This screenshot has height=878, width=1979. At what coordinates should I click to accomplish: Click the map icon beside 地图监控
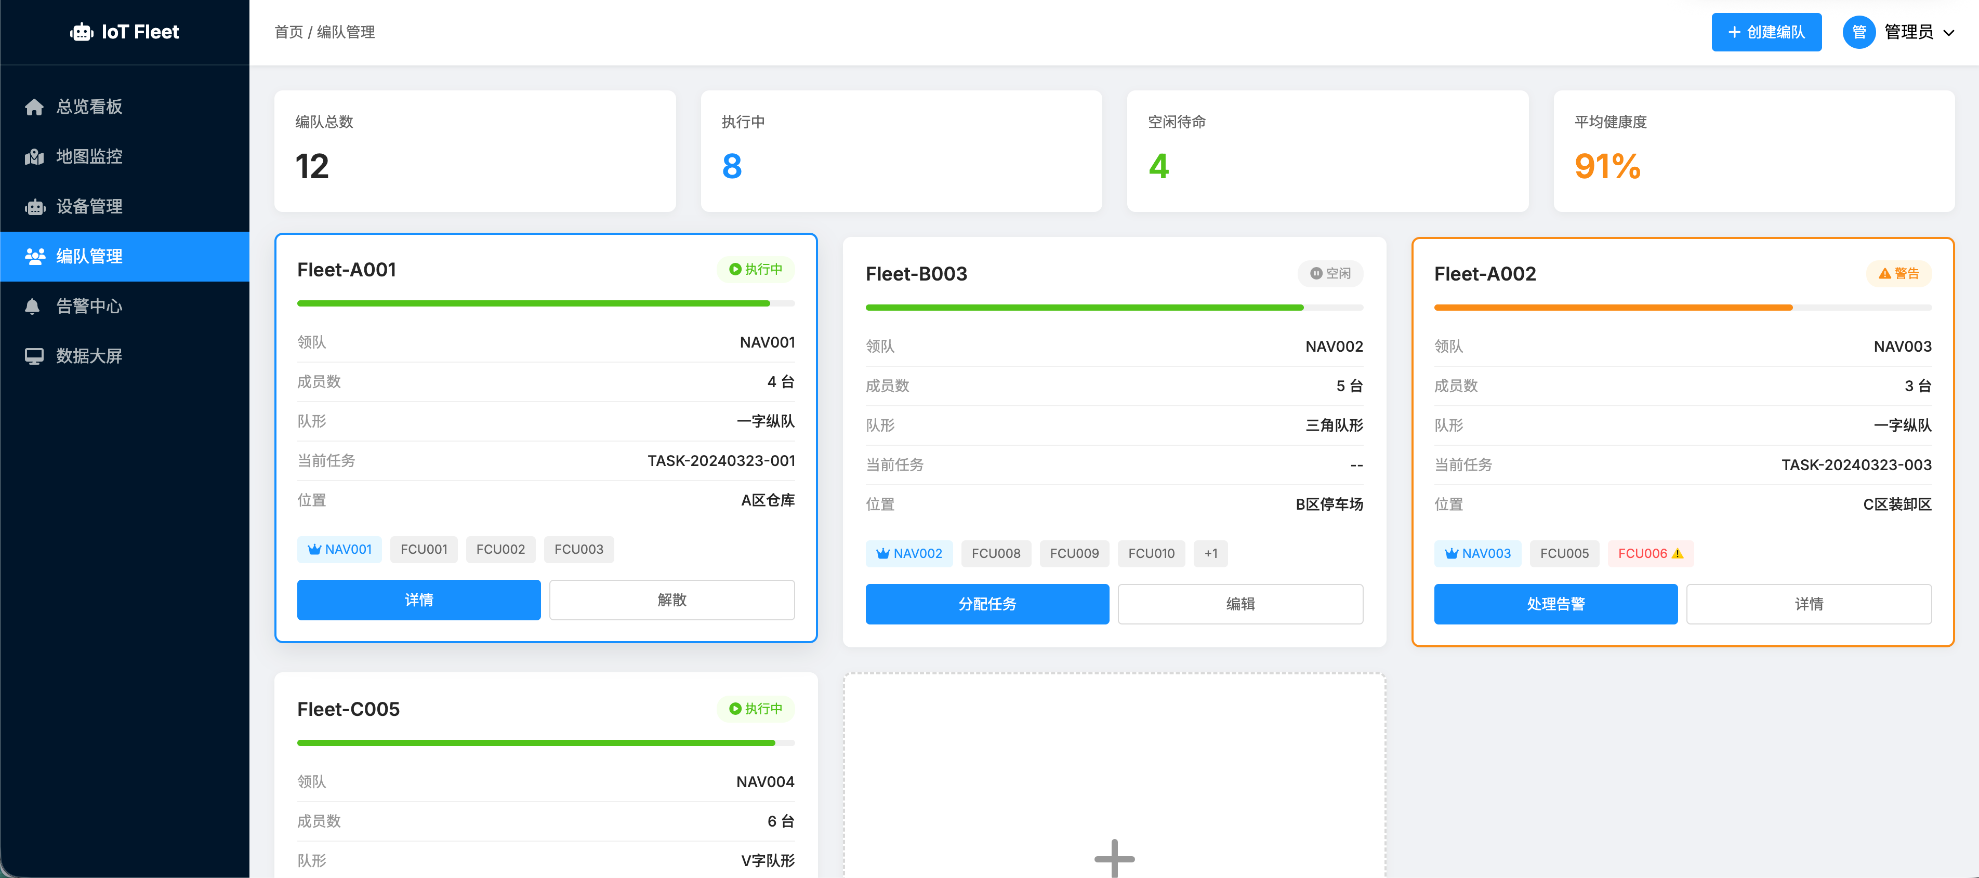34,157
